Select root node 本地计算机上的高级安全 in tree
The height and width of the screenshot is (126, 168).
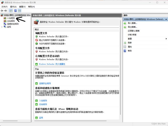pyautogui.click(x=17, y=15)
